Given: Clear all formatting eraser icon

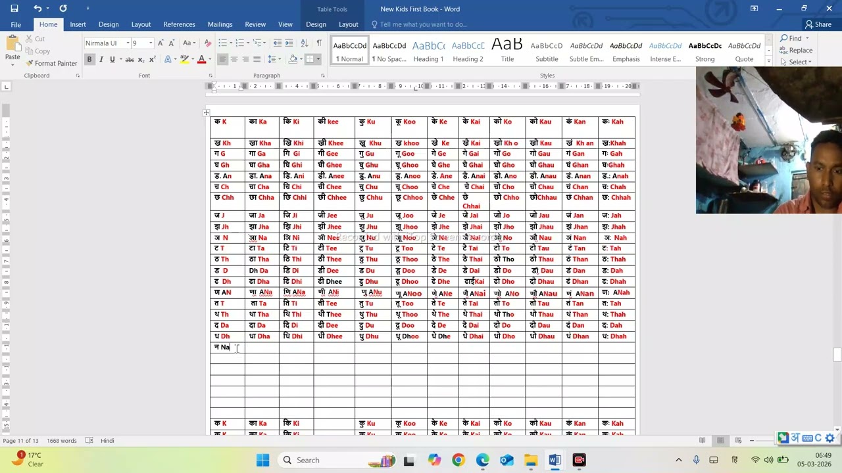Looking at the screenshot, I should pos(208,43).
